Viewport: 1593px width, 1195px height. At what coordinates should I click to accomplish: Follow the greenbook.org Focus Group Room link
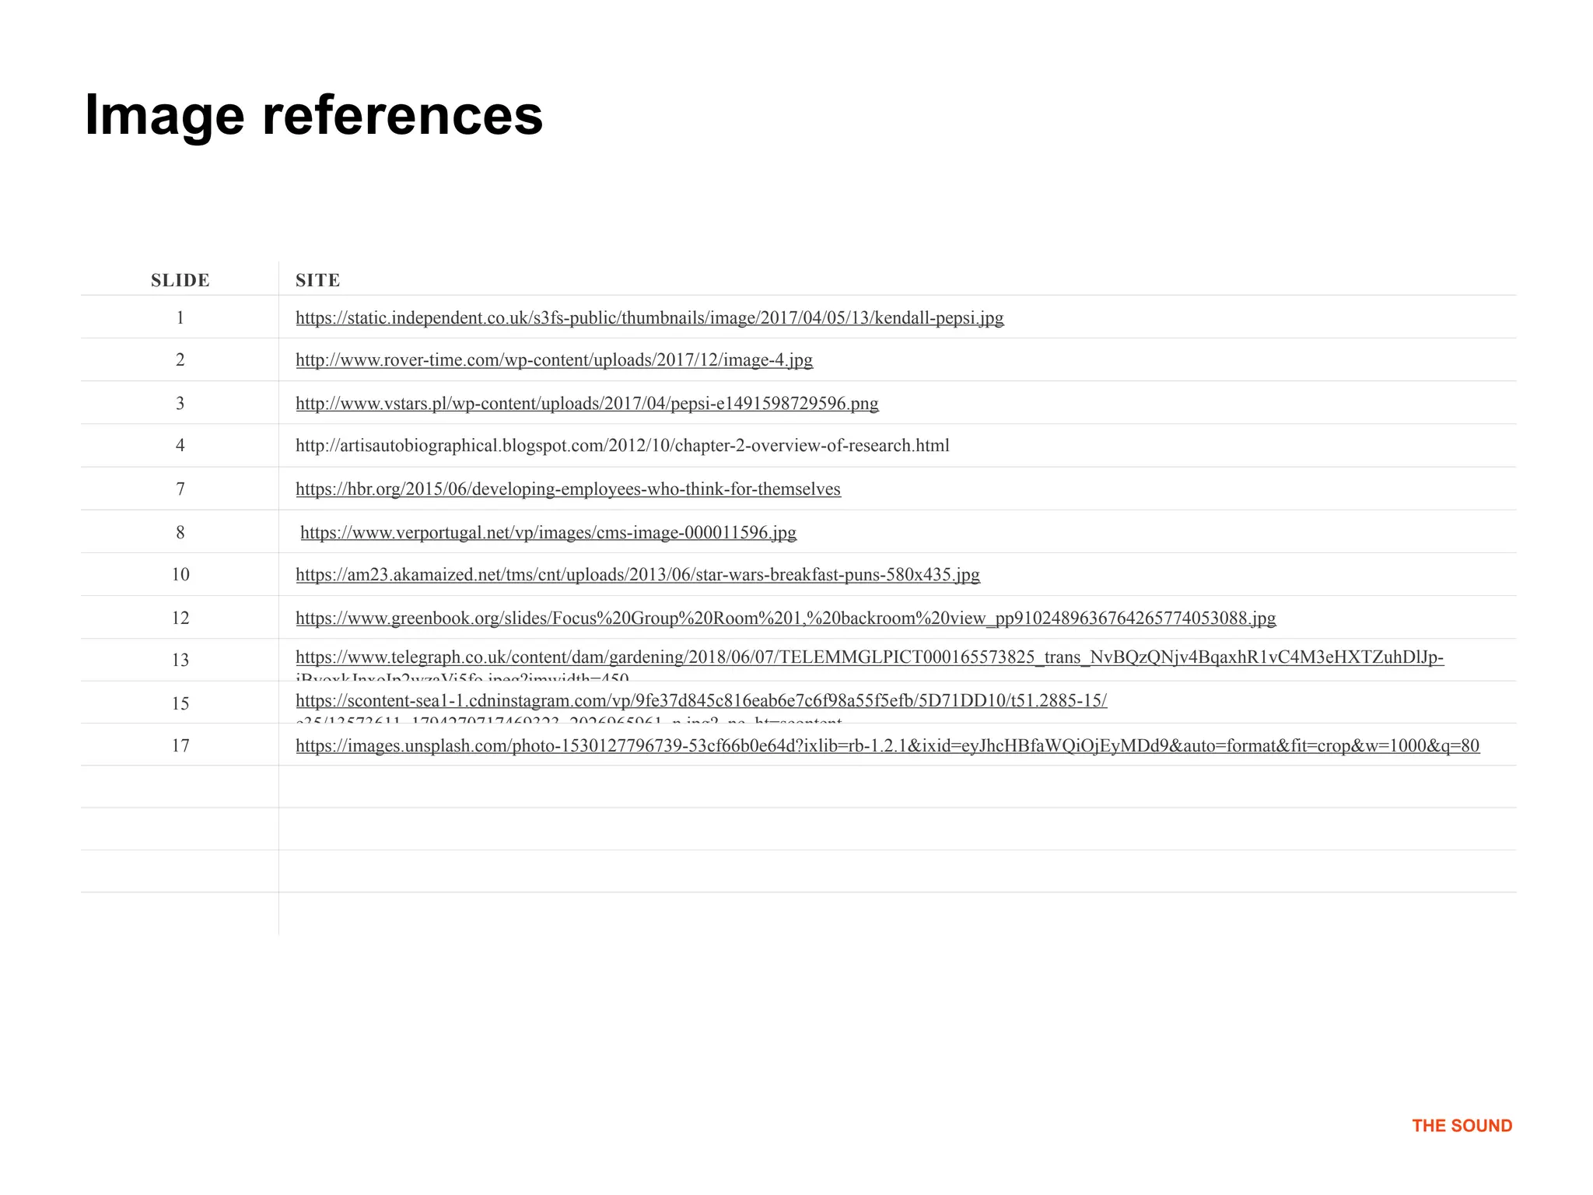click(x=786, y=619)
